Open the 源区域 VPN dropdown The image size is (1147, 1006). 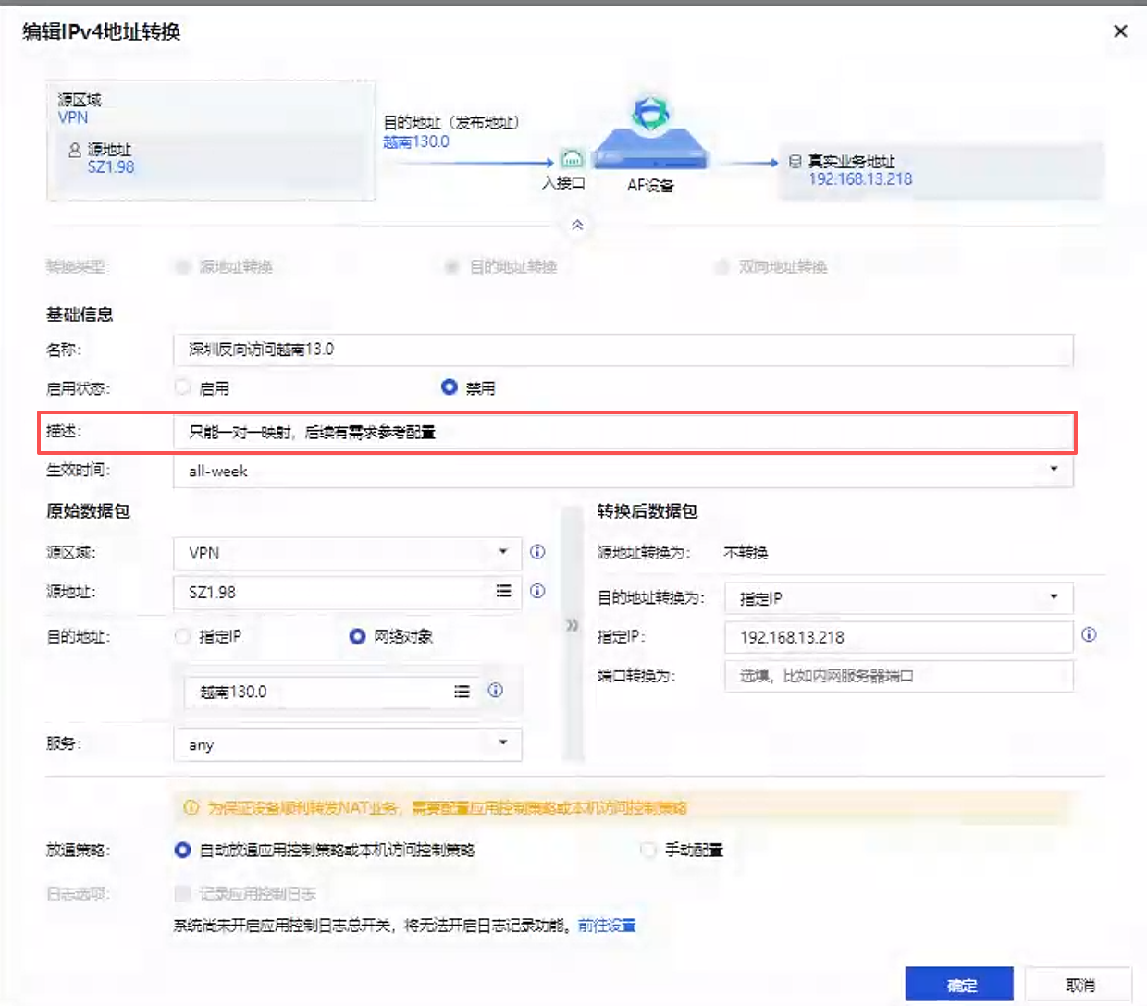coord(348,553)
